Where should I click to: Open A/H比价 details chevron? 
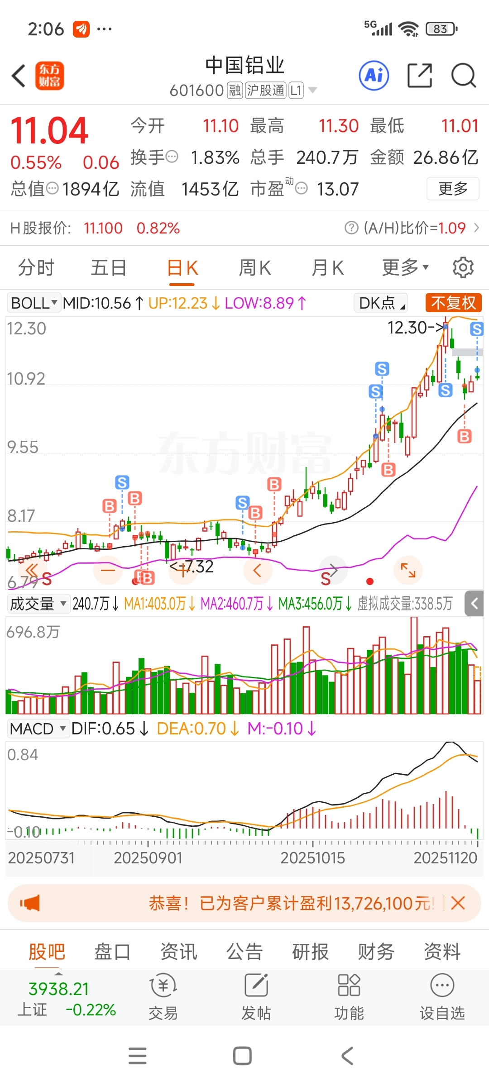(476, 228)
